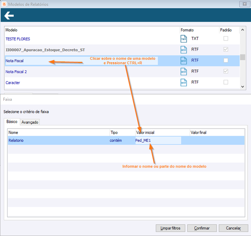The image size is (251, 236).
Task: Click the white back arrow
Action: pos(9,15)
